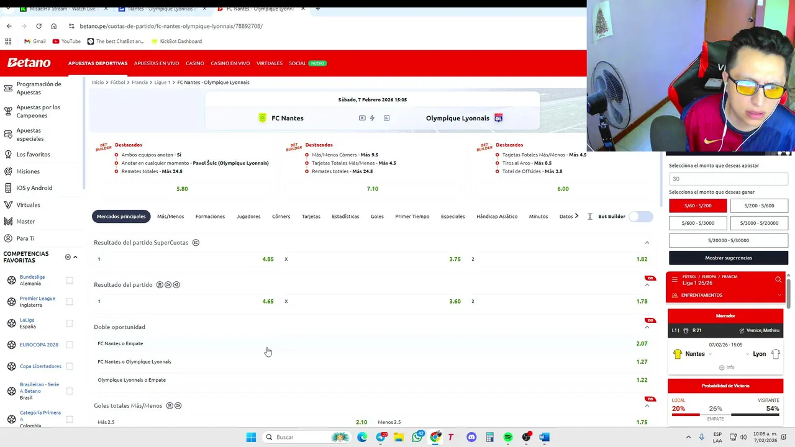This screenshot has width=795, height=447.
Task: Switch to the Córners tab
Action: [x=281, y=216]
